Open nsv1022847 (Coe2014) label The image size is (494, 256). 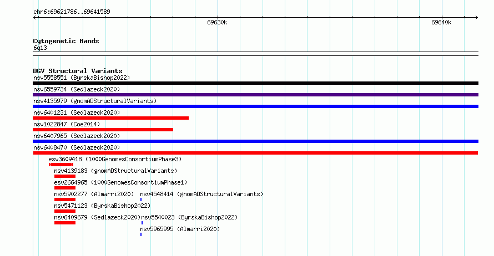pos(67,124)
